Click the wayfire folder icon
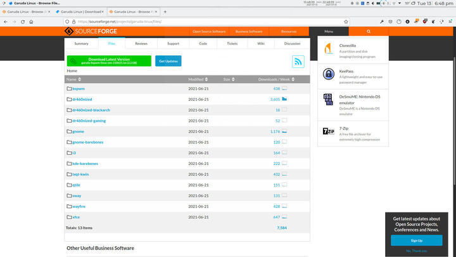 pos(69,206)
